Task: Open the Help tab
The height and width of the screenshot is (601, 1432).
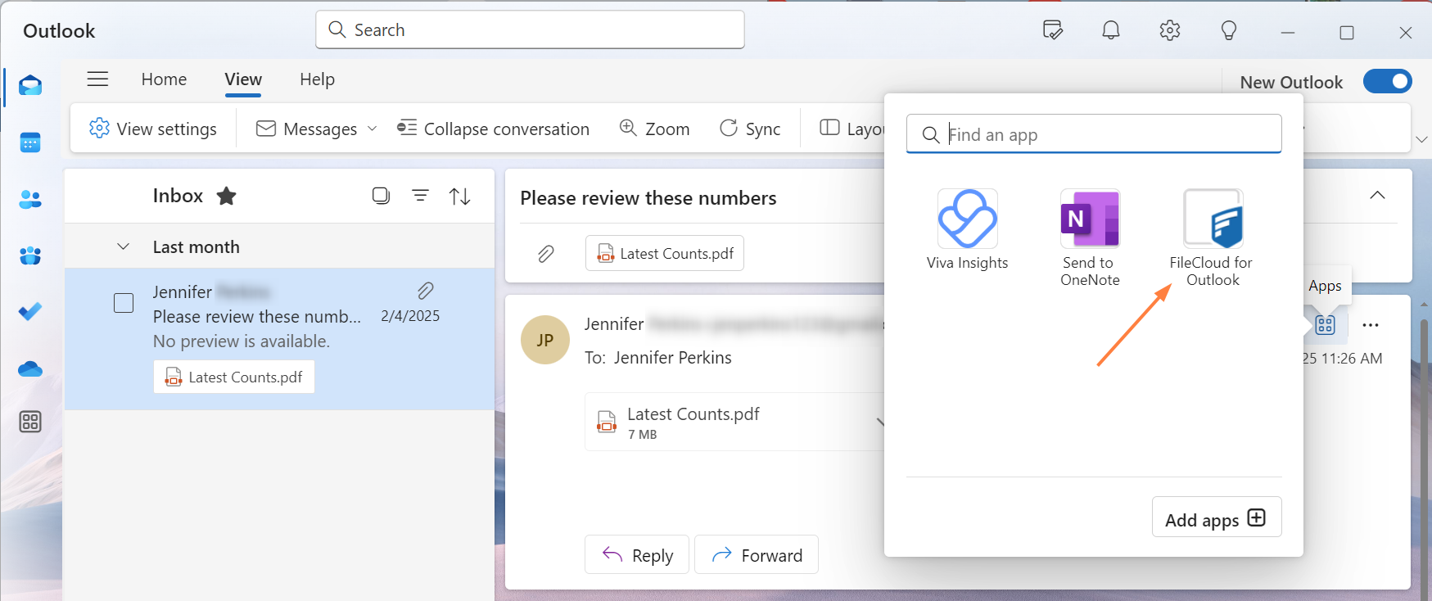Action: point(317,79)
